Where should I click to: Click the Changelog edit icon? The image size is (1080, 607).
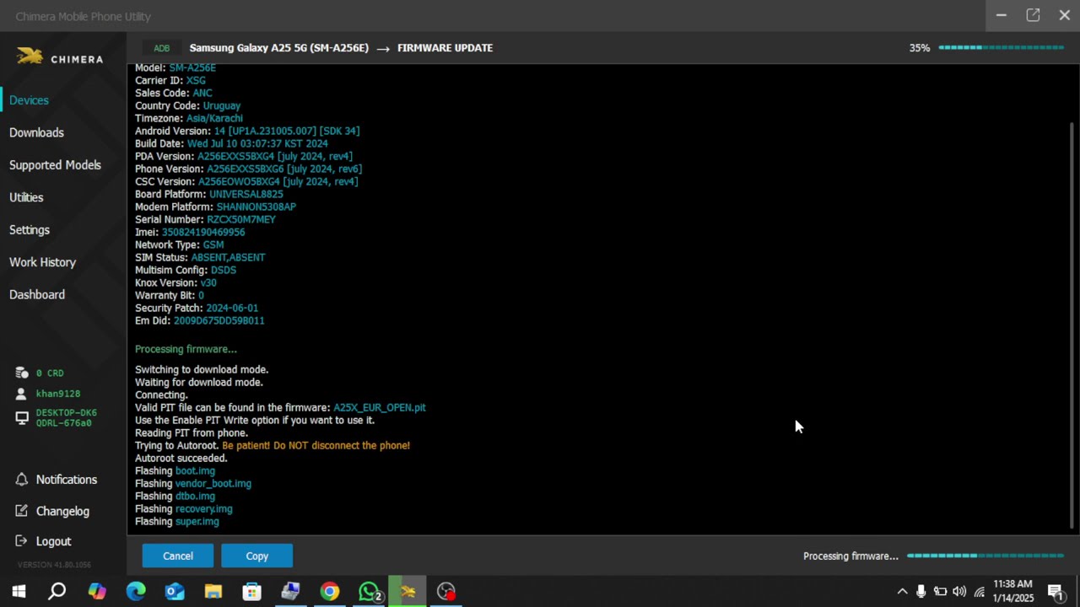[x=22, y=511]
